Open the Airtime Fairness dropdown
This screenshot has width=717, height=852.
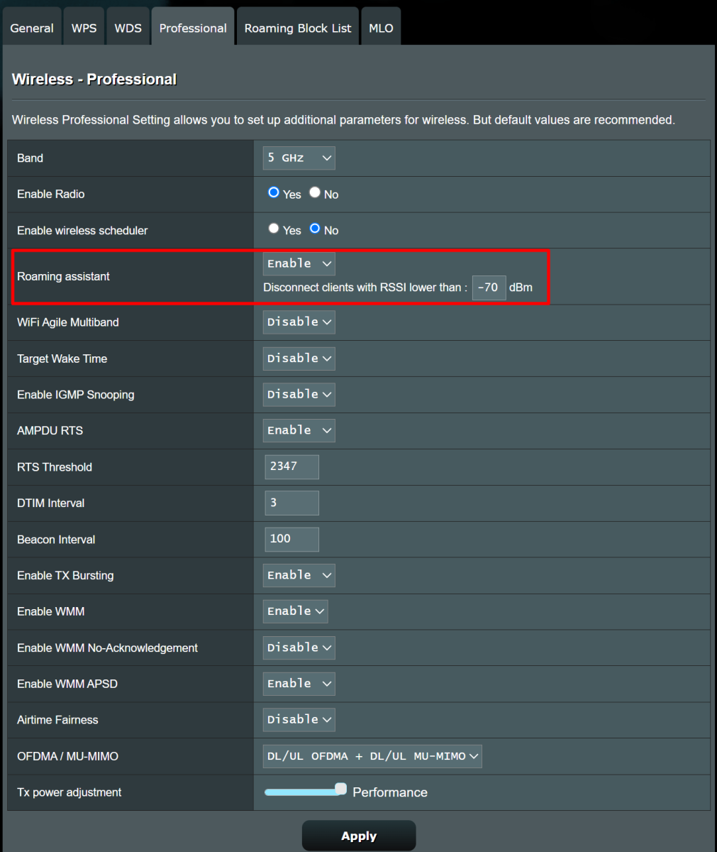tap(299, 719)
